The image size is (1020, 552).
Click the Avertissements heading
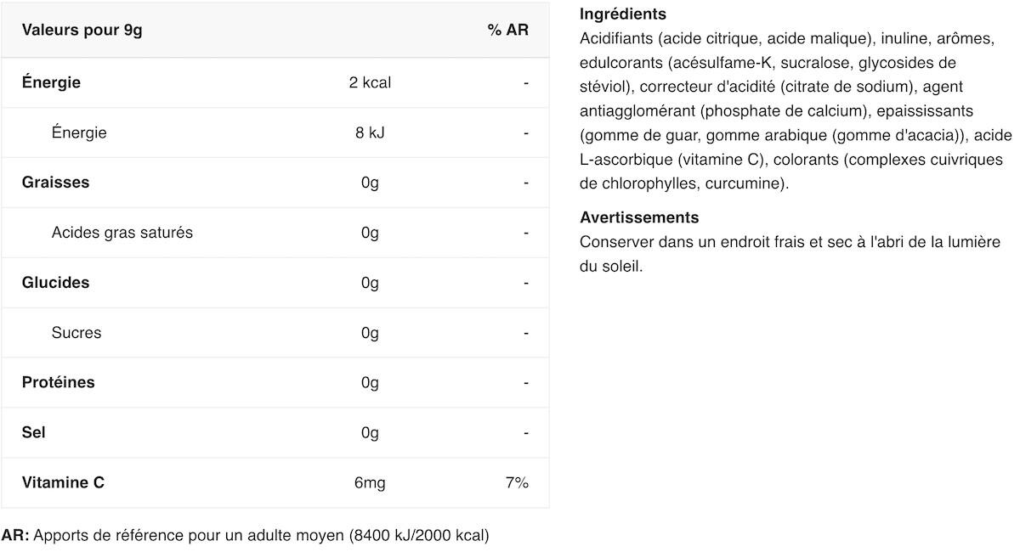(x=638, y=217)
